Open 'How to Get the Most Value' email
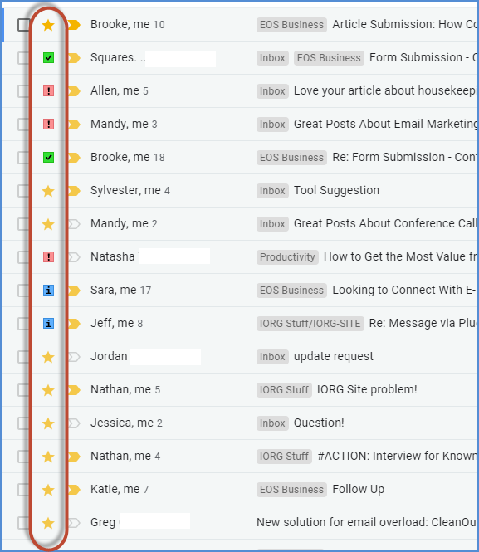The image size is (479, 552). [400, 256]
